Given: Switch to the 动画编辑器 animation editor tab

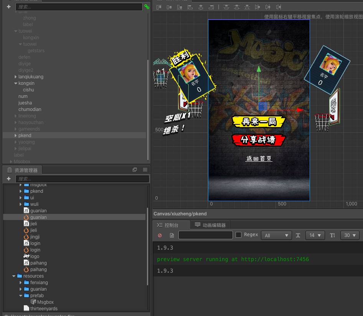Looking at the screenshot, I should click(210, 225).
